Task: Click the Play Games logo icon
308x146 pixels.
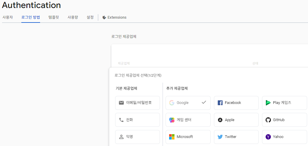Action: point(268,103)
